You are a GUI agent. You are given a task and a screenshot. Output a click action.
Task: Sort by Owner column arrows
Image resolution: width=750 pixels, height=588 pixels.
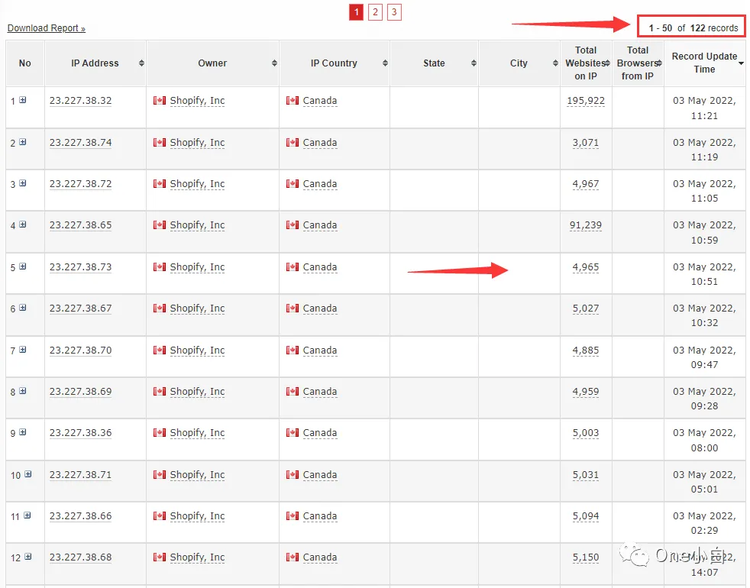[x=274, y=63]
